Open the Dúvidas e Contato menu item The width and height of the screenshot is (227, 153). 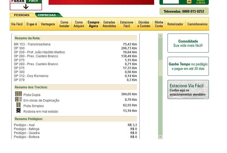coord(144,24)
